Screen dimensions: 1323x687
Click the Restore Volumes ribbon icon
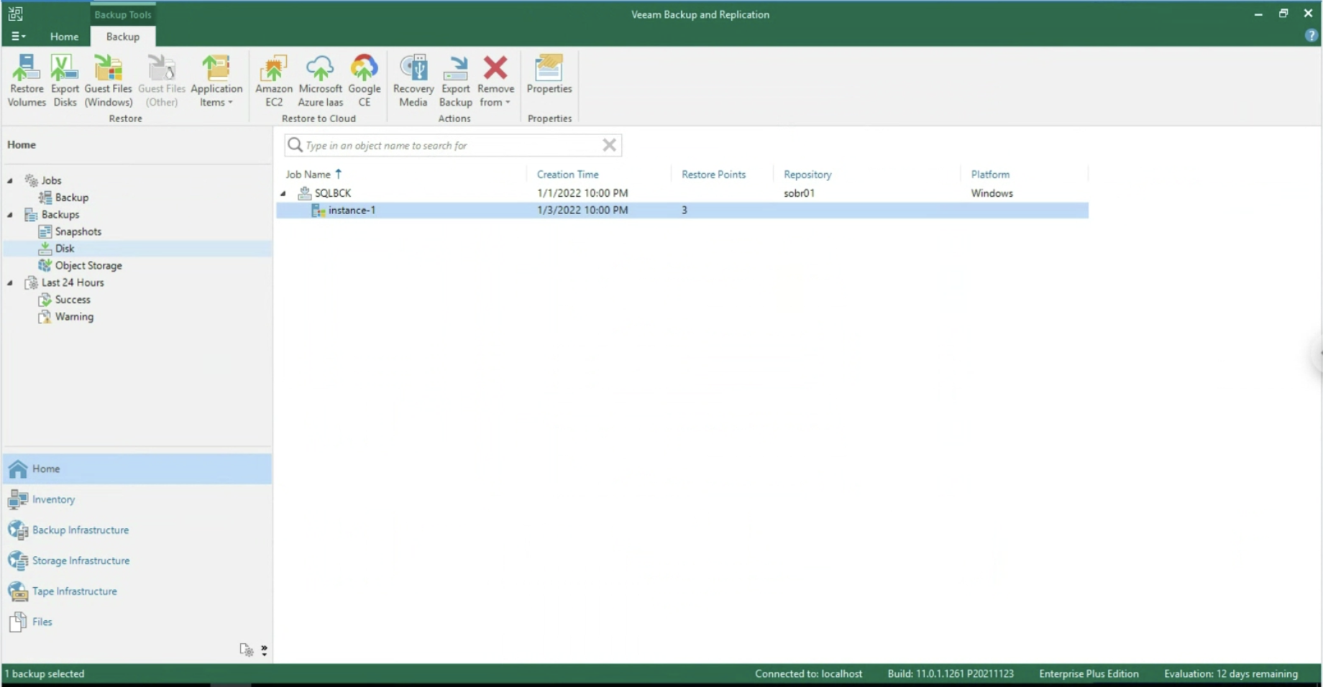(x=27, y=80)
